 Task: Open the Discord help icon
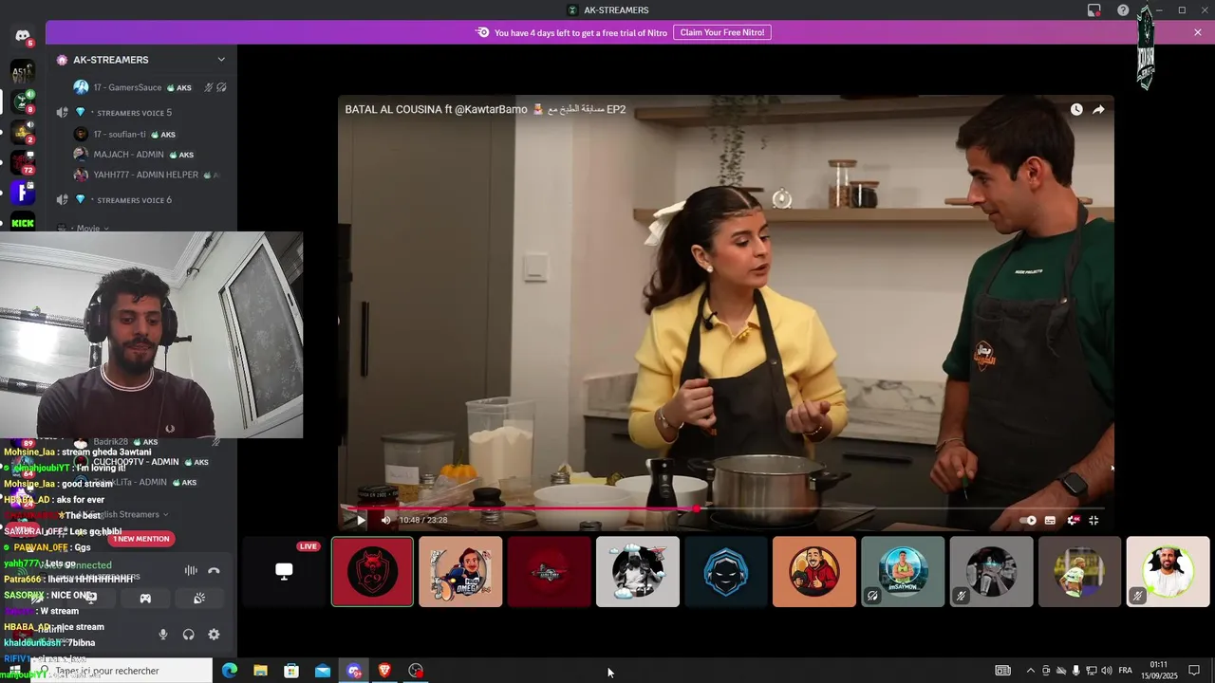click(1123, 10)
